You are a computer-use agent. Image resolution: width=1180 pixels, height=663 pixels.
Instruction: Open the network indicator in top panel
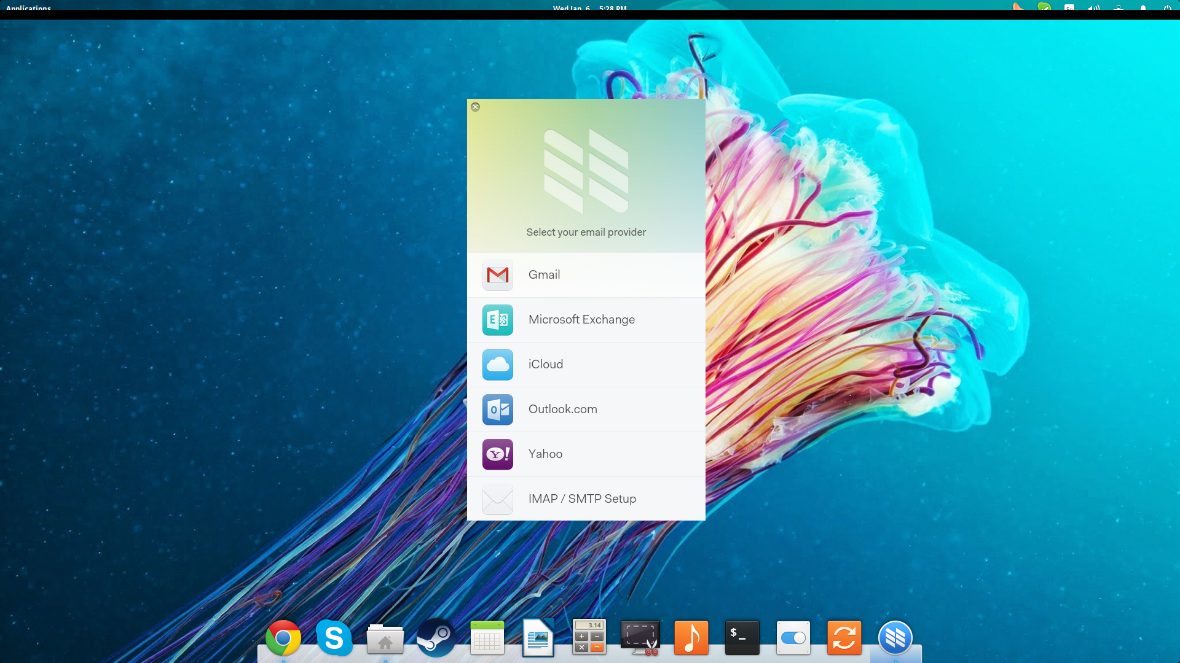coord(1119,8)
